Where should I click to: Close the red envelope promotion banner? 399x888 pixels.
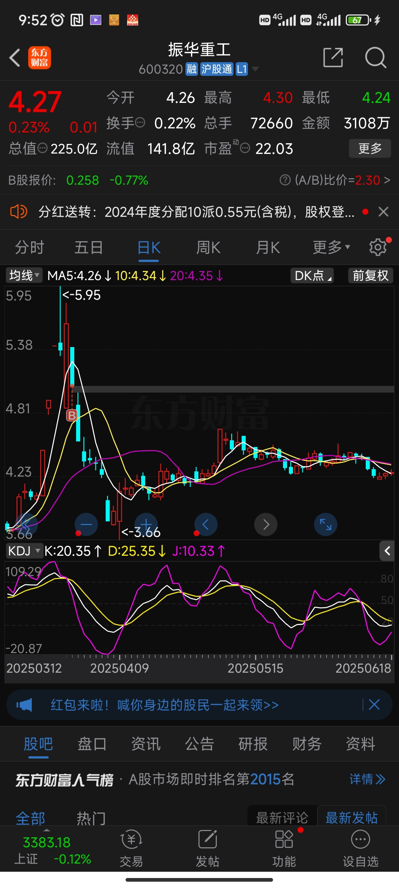[374, 704]
